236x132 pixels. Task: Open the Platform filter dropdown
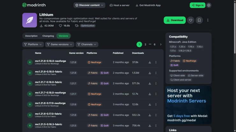click(33, 44)
